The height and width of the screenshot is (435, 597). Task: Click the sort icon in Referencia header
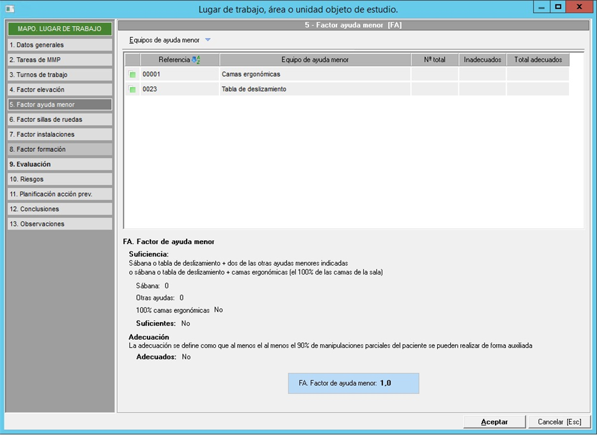click(x=196, y=60)
